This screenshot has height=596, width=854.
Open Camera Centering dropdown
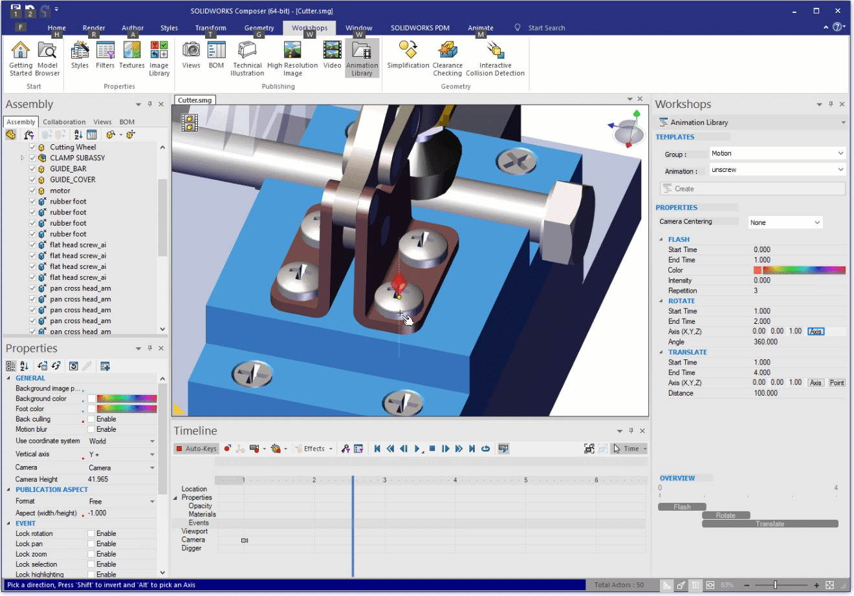(x=785, y=222)
